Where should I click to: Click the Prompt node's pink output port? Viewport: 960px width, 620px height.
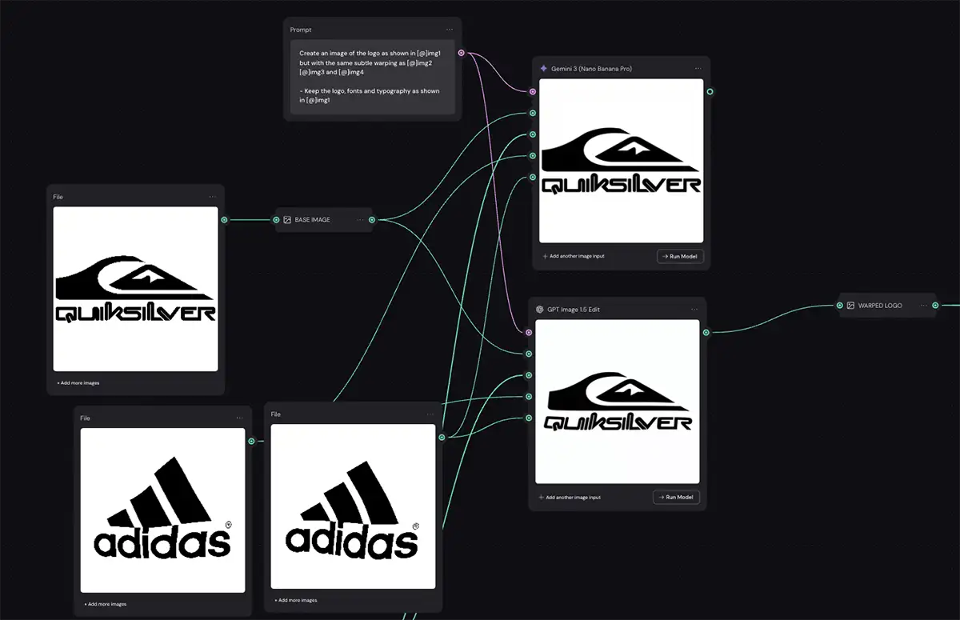click(x=462, y=54)
